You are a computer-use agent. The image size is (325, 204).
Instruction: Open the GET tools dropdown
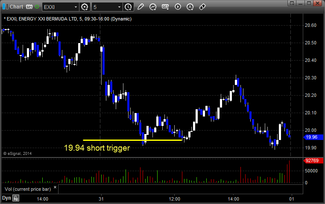(x=165, y=7)
